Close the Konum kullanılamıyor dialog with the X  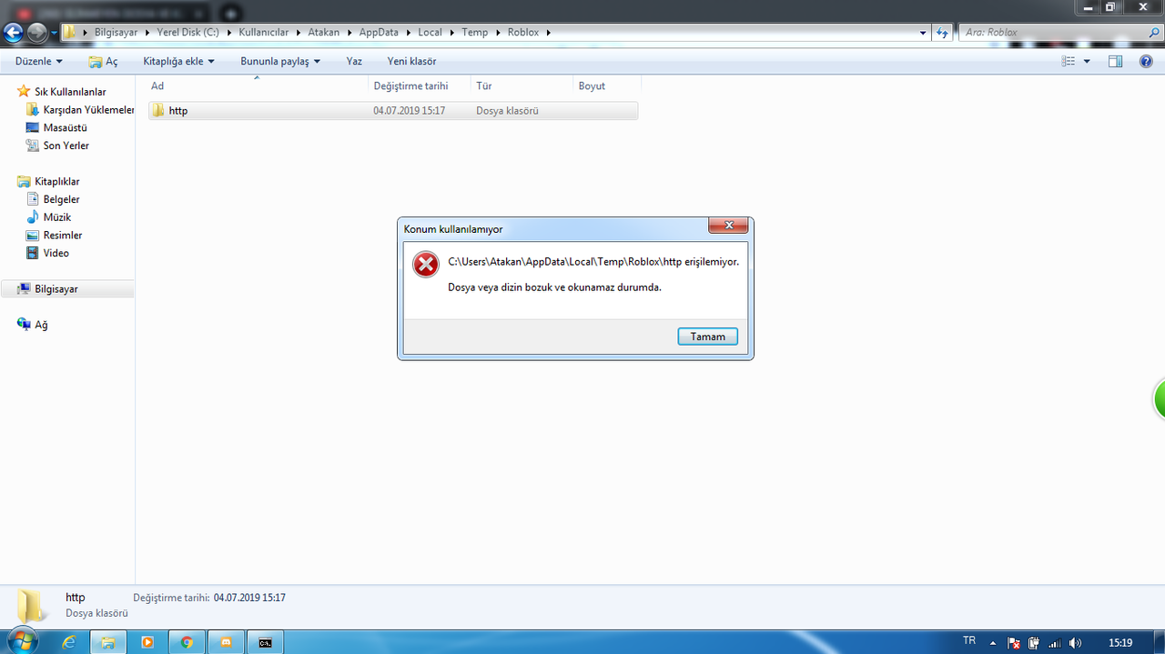click(728, 226)
